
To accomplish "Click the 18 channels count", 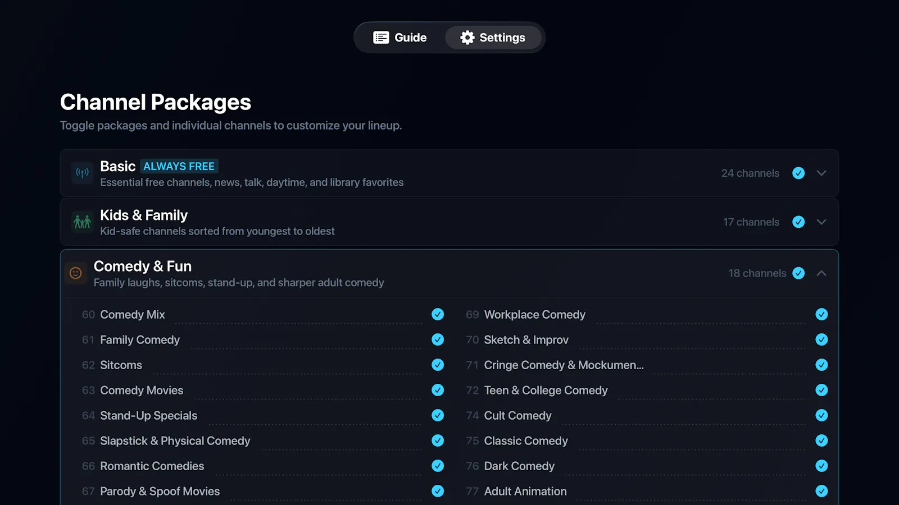I will coord(757,273).
